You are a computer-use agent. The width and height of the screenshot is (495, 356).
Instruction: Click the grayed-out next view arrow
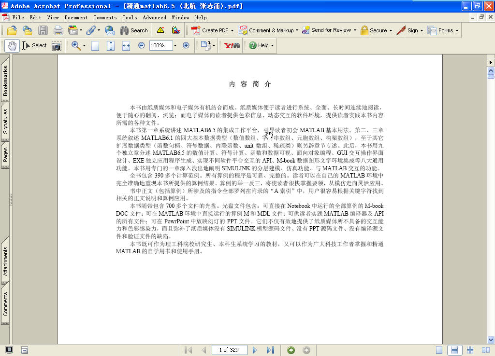click(306, 350)
